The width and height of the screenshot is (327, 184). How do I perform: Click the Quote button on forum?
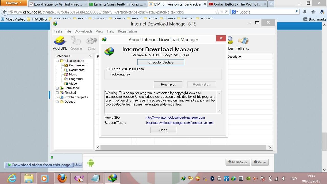(260, 162)
